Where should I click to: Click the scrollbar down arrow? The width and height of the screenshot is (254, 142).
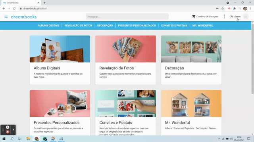click(252, 134)
